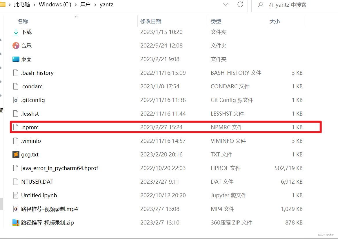Viewport: 338px width, 239px height.
Task: Click the 2023/2/27 15:24 date cell
Action: (161, 127)
